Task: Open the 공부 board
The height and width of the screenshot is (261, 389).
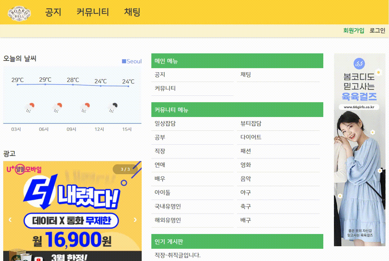Action: pos(192,138)
